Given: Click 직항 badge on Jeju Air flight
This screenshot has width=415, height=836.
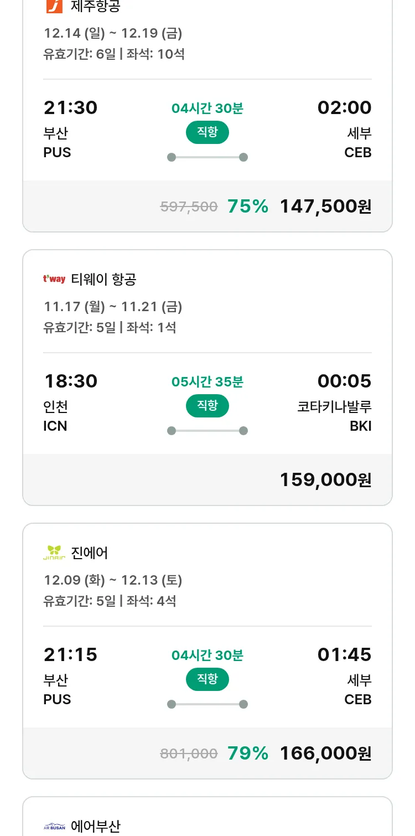Looking at the screenshot, I should tap(207, 132).
